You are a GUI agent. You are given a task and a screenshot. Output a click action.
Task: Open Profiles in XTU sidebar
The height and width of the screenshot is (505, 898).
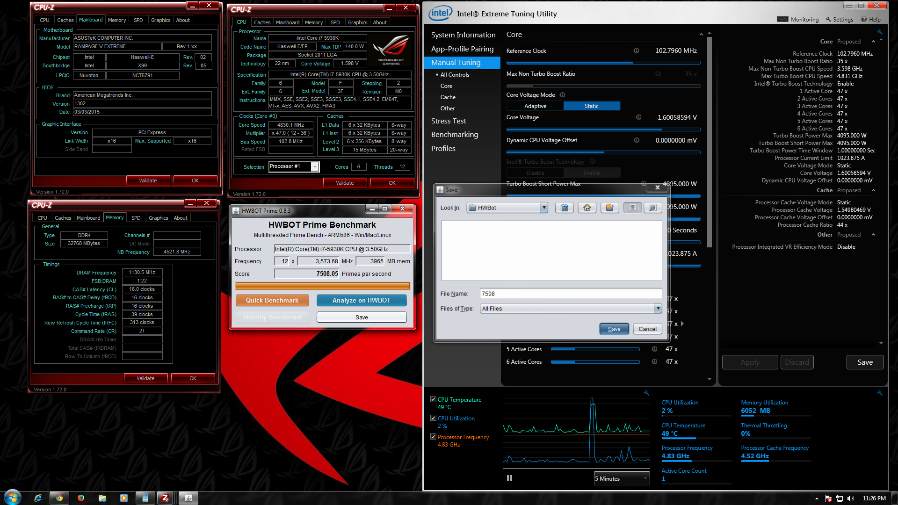443,149
